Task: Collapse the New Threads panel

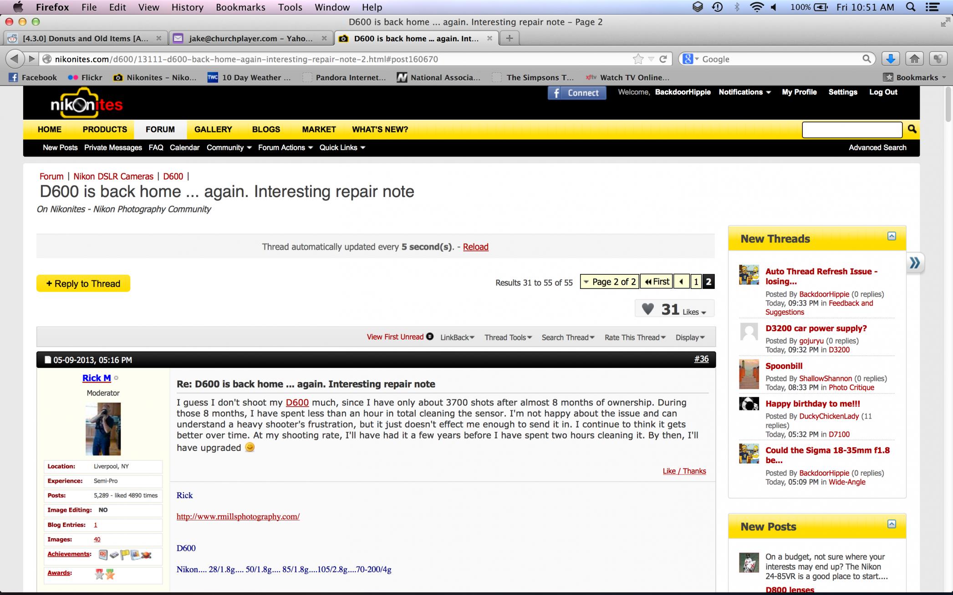Action: pos(892,236)
